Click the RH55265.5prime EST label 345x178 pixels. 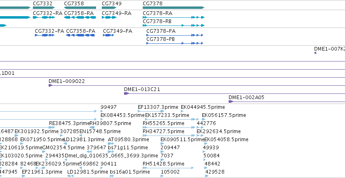pos(163,123)
